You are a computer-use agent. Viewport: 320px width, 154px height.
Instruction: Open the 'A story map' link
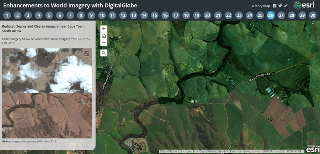261,6
